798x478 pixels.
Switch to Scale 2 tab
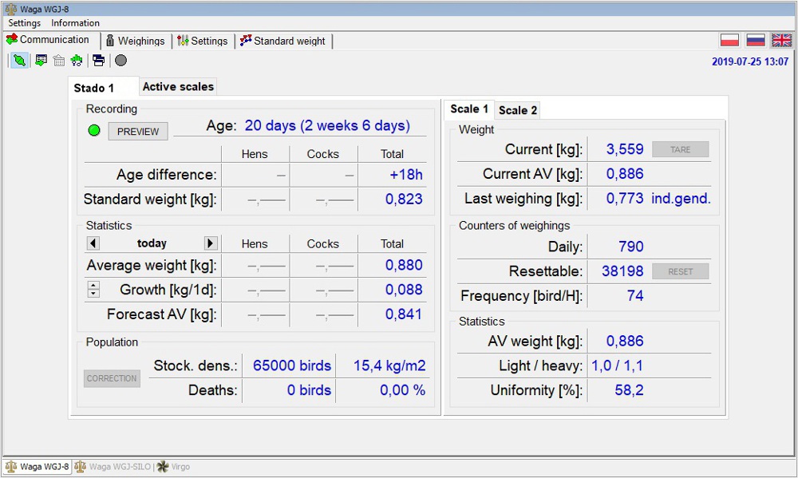[518, 110]
